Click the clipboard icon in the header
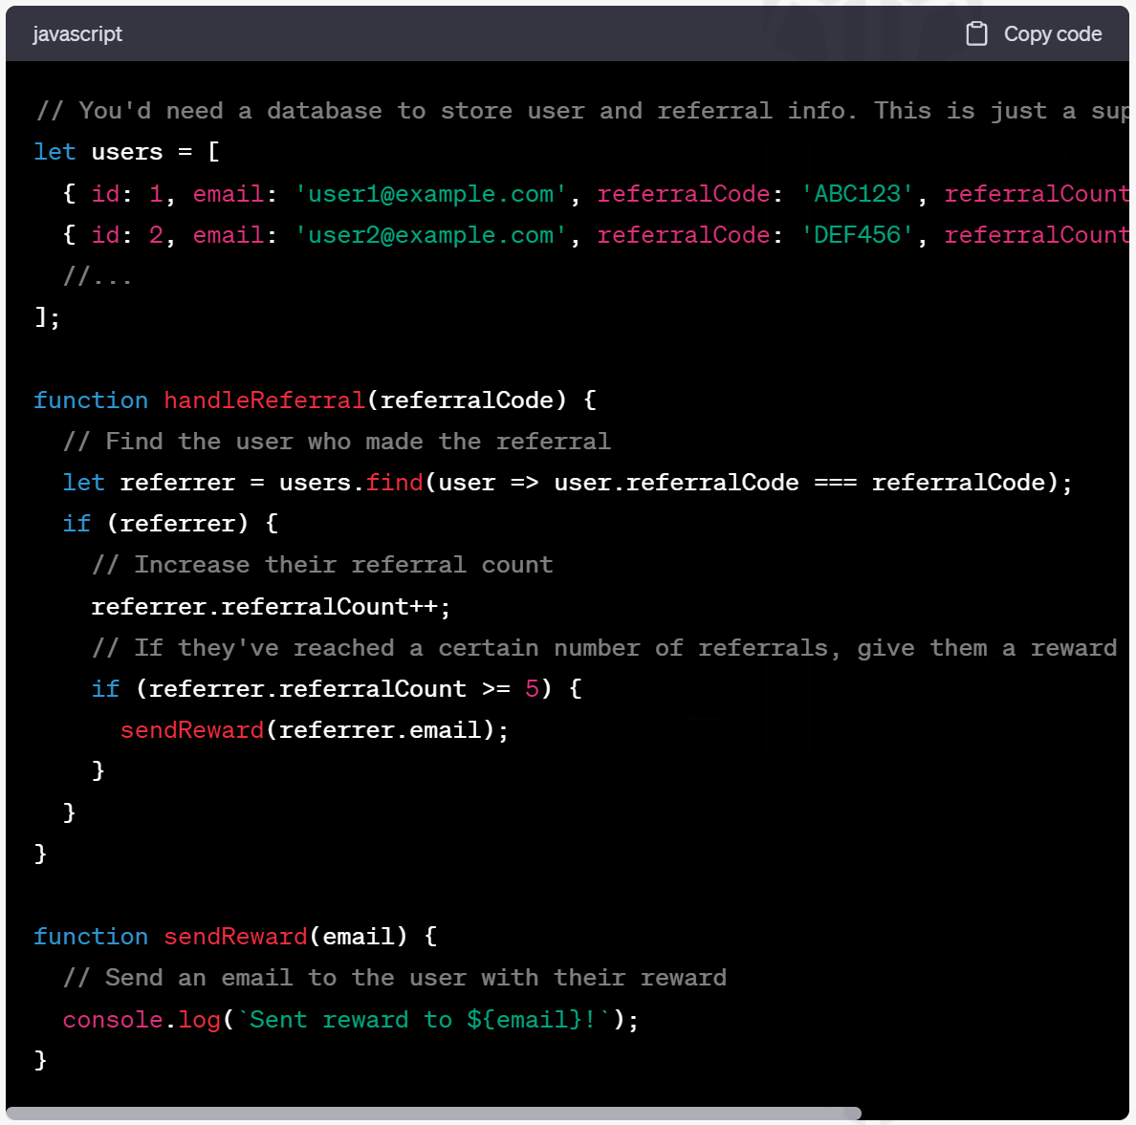The width and height of the screenshot is (1136, 1125). (975, 34)
